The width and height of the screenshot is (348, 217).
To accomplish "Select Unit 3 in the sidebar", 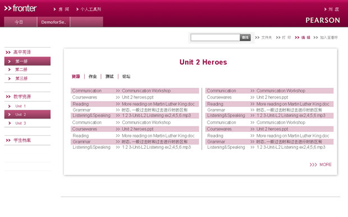I will tap(20, 123).
